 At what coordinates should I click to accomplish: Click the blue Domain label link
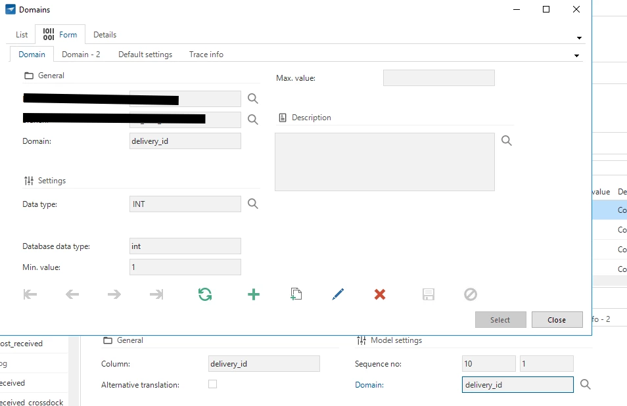369,385
